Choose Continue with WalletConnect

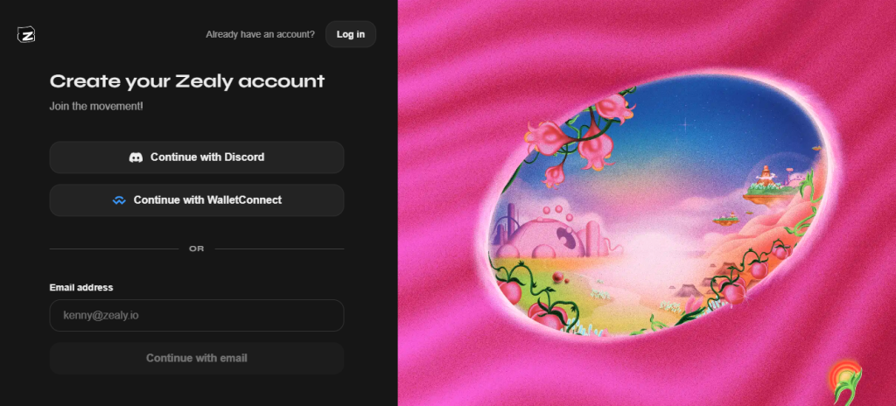click(197, 200)
